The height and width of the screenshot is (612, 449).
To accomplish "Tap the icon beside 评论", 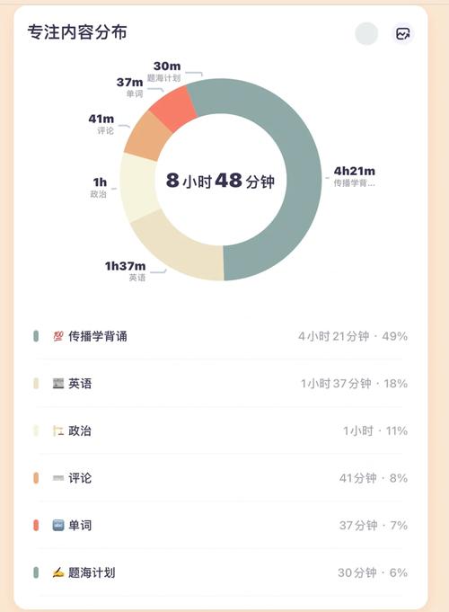I will [x=58, y=478].
